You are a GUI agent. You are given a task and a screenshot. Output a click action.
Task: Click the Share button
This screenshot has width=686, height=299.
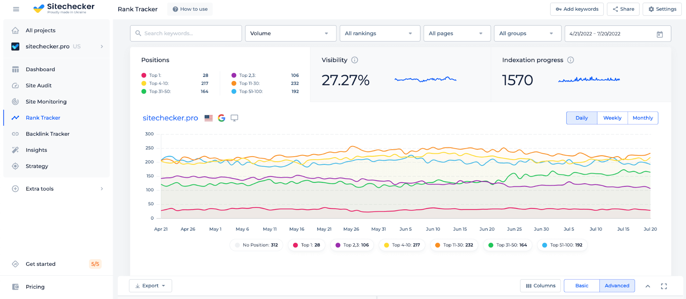tap(623, 9)
